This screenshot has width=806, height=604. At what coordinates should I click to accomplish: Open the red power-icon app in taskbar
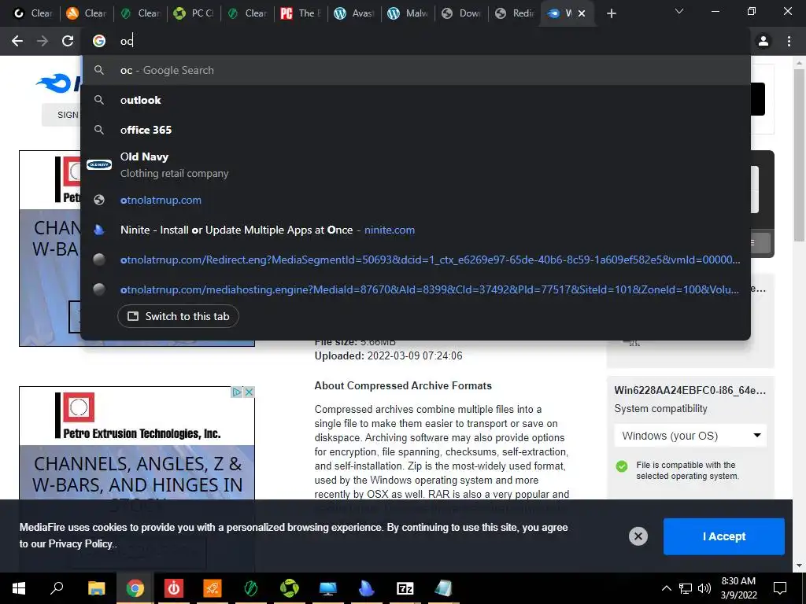tap(174, 588)
